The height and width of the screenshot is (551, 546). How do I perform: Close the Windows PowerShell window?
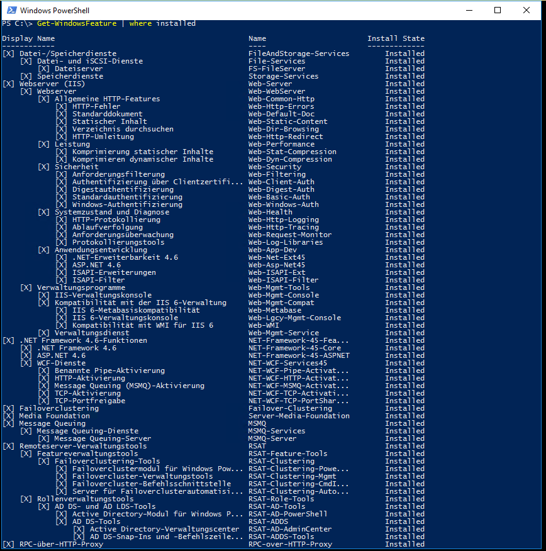click(526, 10)
